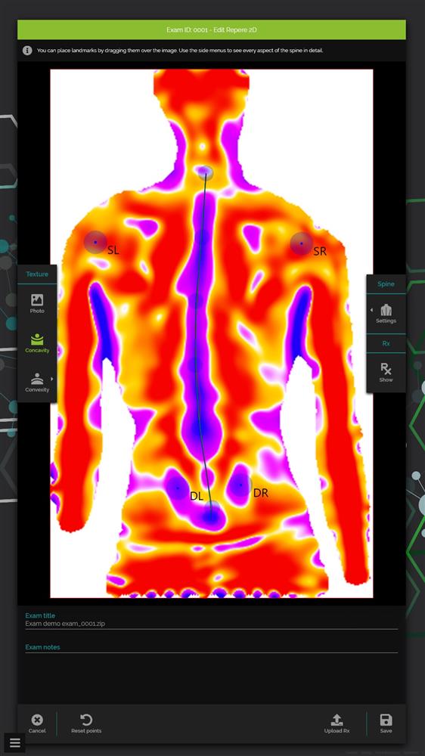The image size is (425, 756).
Task: Expand the arrow next to Convexity
Action: (x=52, y=379)
